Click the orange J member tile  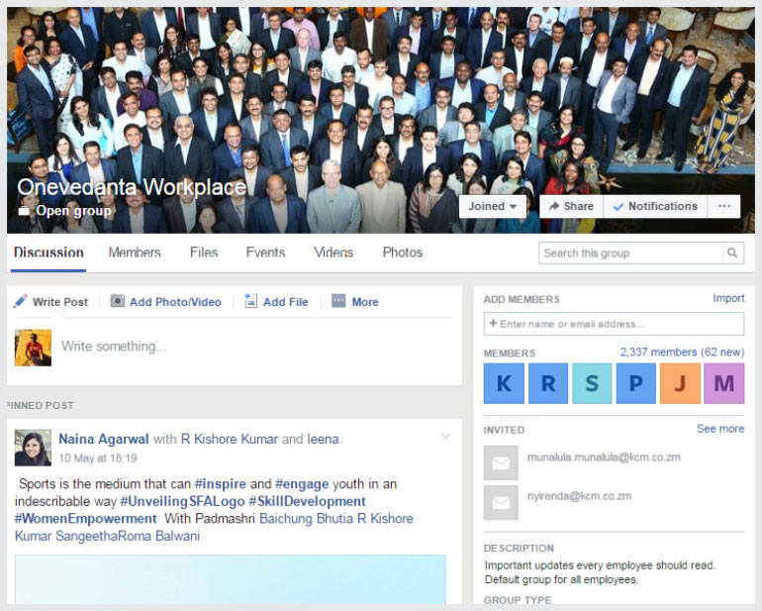[680, 383]
